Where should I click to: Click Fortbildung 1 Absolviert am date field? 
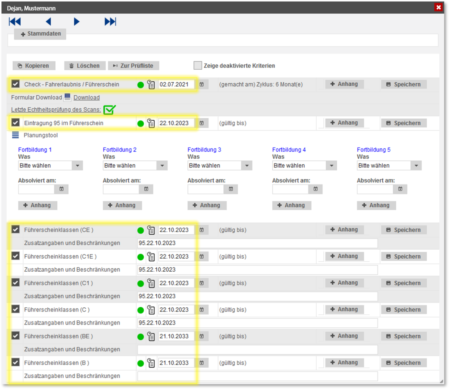(x=36, y=189)
